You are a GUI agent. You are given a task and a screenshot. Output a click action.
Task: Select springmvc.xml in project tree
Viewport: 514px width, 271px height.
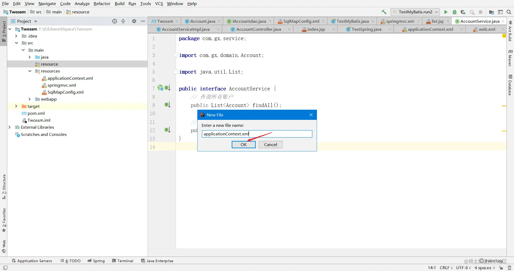[x=62, y=85]
